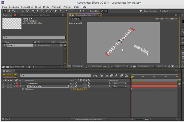
Task: Select the Roto Brush tool
Action: [x=61, y=11]
